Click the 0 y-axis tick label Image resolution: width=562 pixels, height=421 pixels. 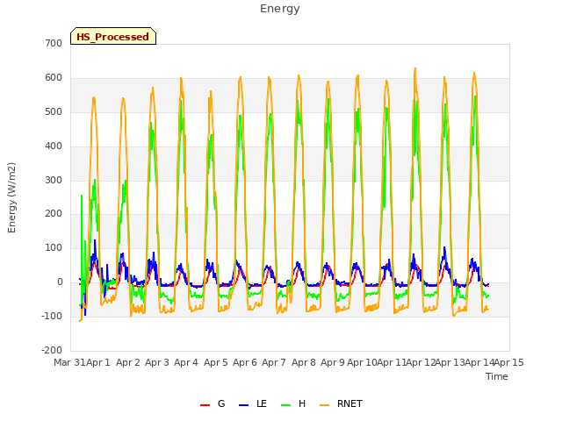[60, 282]
